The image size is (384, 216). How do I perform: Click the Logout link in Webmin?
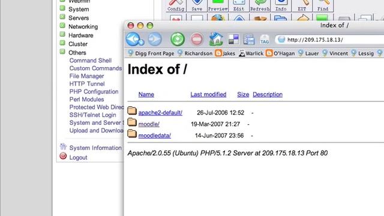click(x=78, y=157)
